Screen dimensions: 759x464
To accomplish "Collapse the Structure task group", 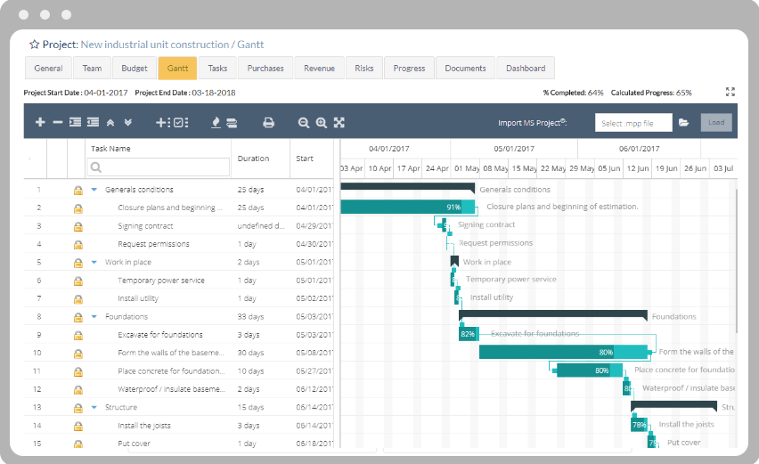I will tap(94, 408).
